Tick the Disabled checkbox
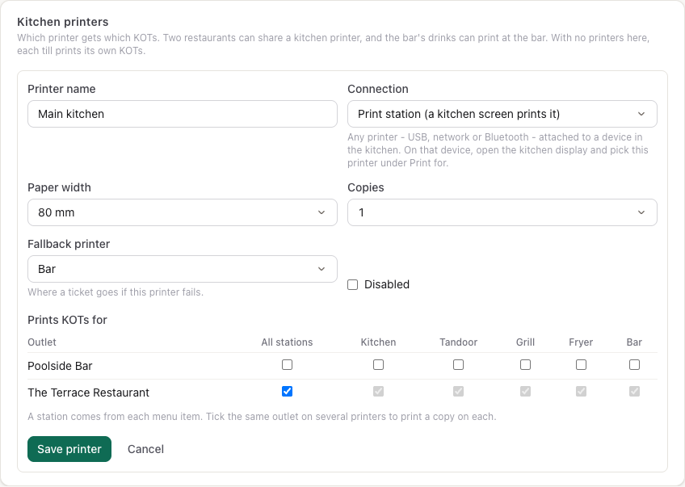Image resolution: width=685 pixels, height=487 pixels. pyautogui.click(x=352, y=285)
